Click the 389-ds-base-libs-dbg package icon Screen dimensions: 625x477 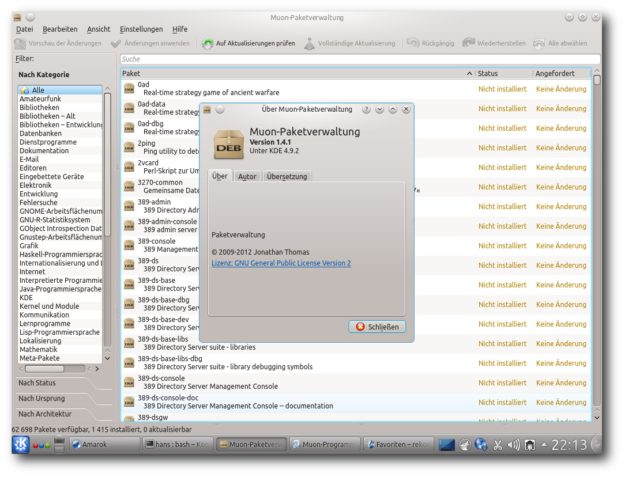(129, 363)
